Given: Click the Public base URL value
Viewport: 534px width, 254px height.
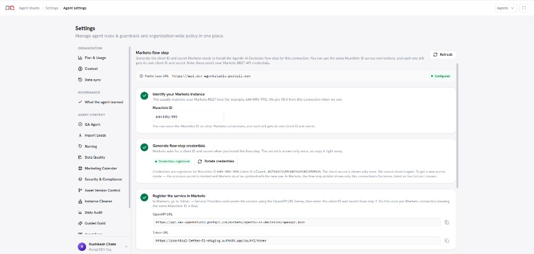Looking at the screenshot, I should click(x=211, y=76).
